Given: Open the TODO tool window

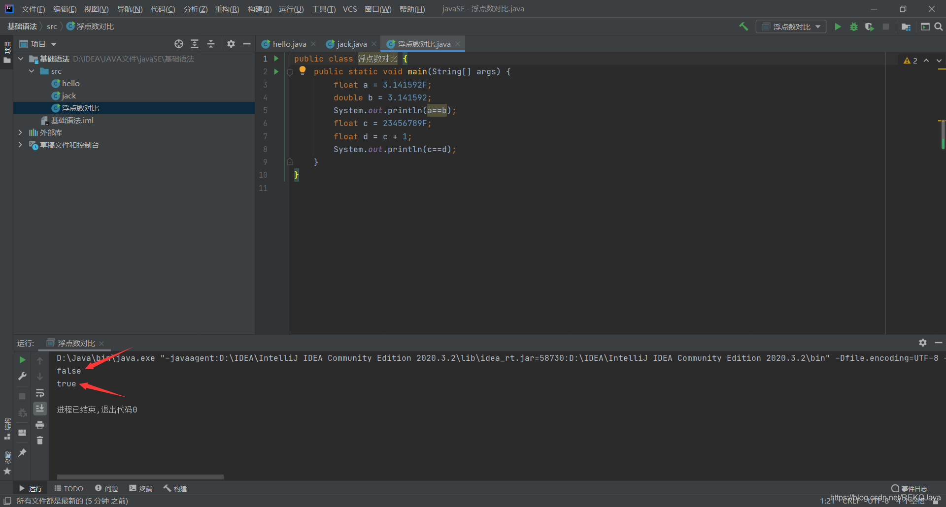Looking at the screenshot, I should pyautogui.click(x=69, y=488).
